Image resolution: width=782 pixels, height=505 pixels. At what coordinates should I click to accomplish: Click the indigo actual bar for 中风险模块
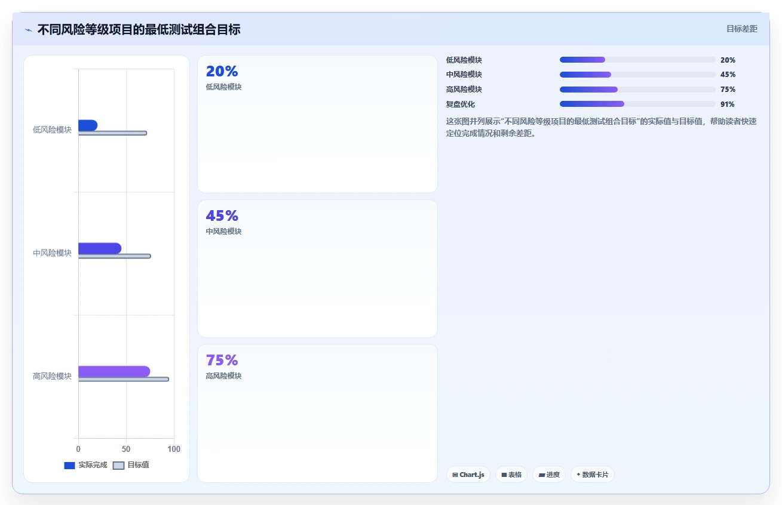[x=100, y=248]
